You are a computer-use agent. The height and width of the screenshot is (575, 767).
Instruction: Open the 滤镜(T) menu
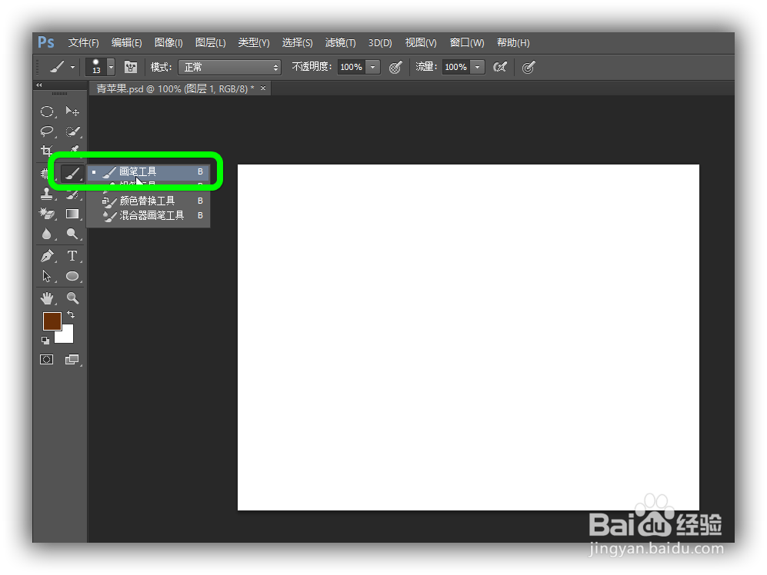coord(341,43)
